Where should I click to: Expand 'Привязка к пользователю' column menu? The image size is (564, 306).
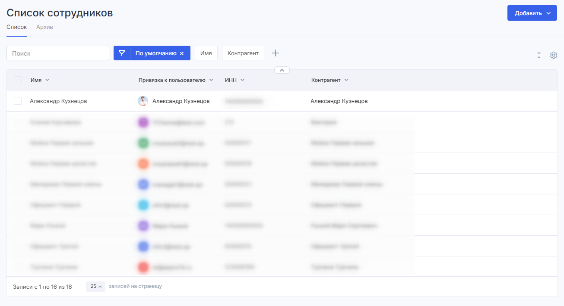click(x=211, y=80)
